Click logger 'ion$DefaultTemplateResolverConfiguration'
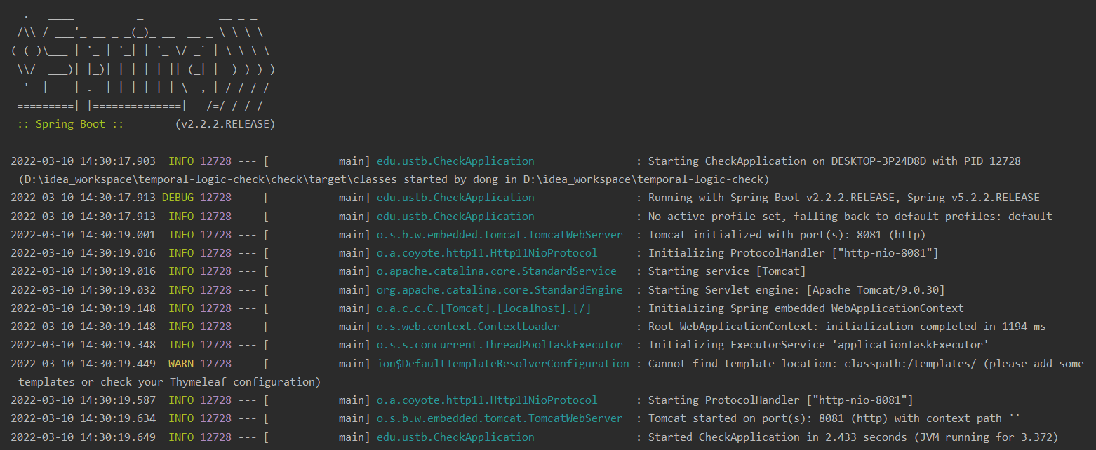 click(x=503, y=363)
